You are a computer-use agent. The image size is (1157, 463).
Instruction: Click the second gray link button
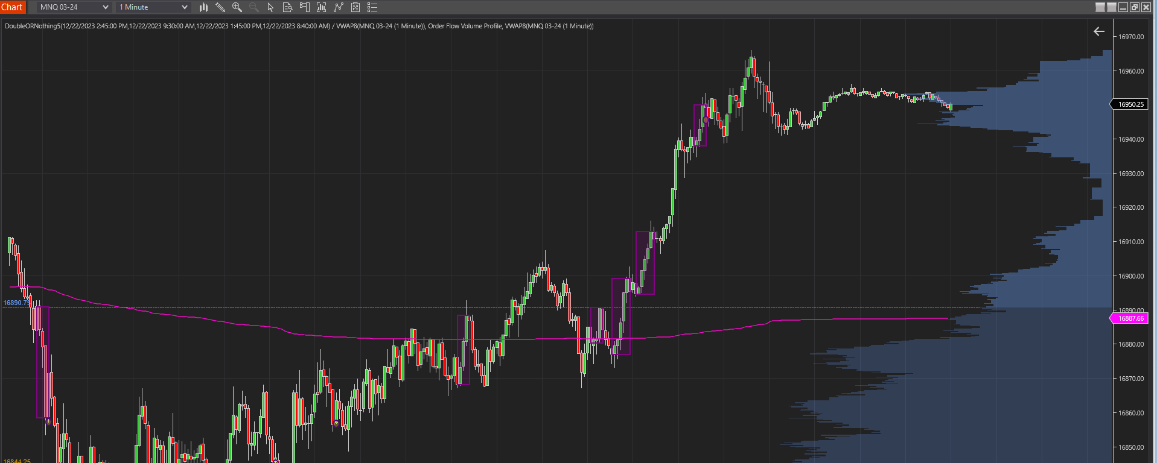(1112, 7)
